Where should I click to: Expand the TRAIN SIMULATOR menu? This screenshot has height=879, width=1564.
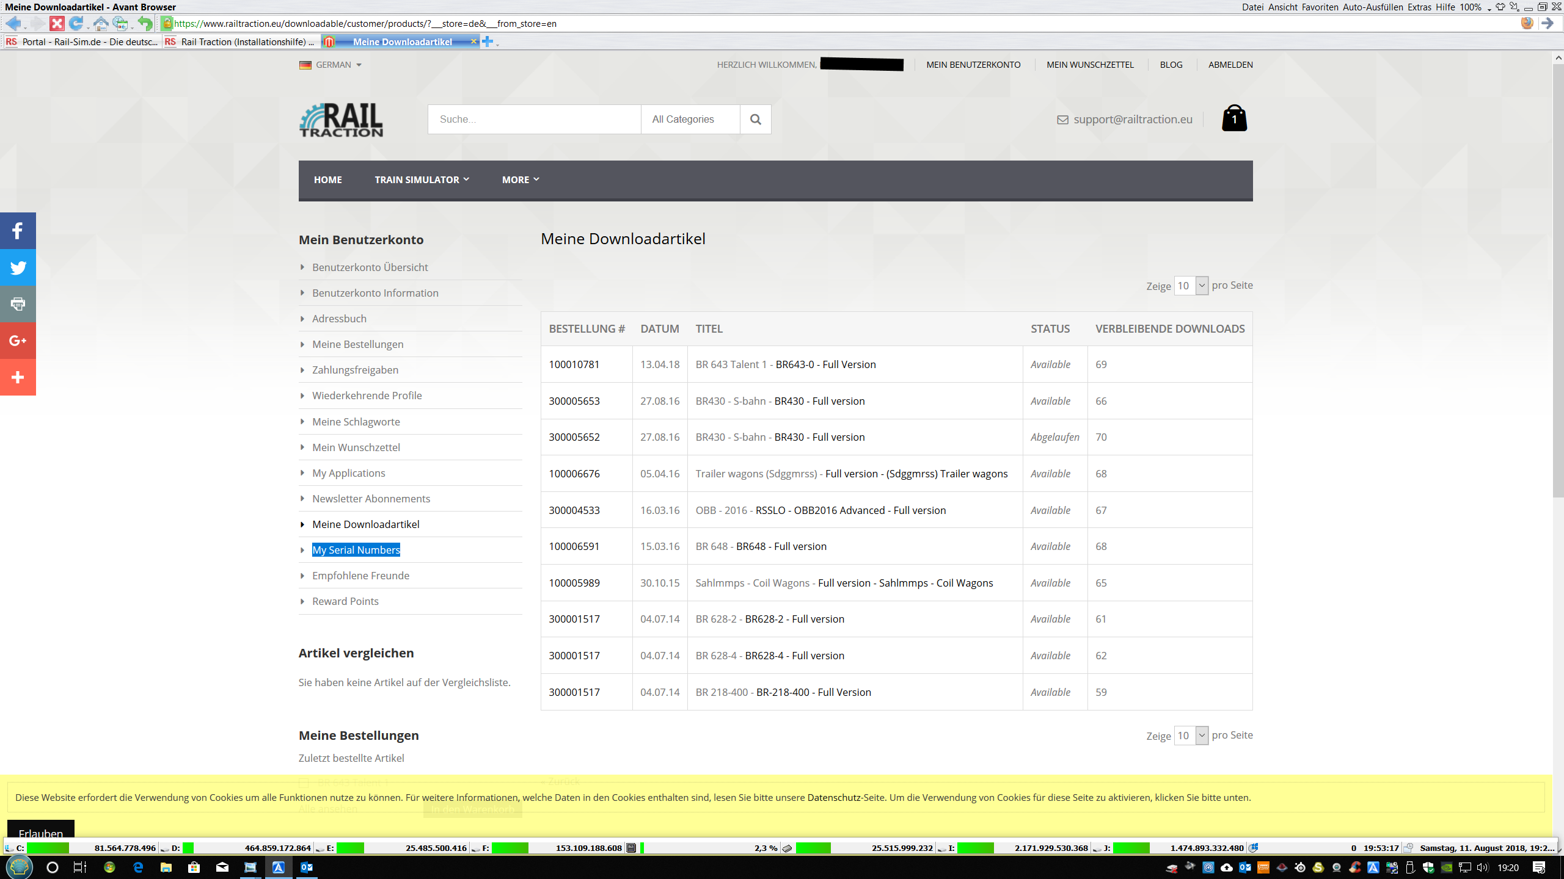coord(422,179)
